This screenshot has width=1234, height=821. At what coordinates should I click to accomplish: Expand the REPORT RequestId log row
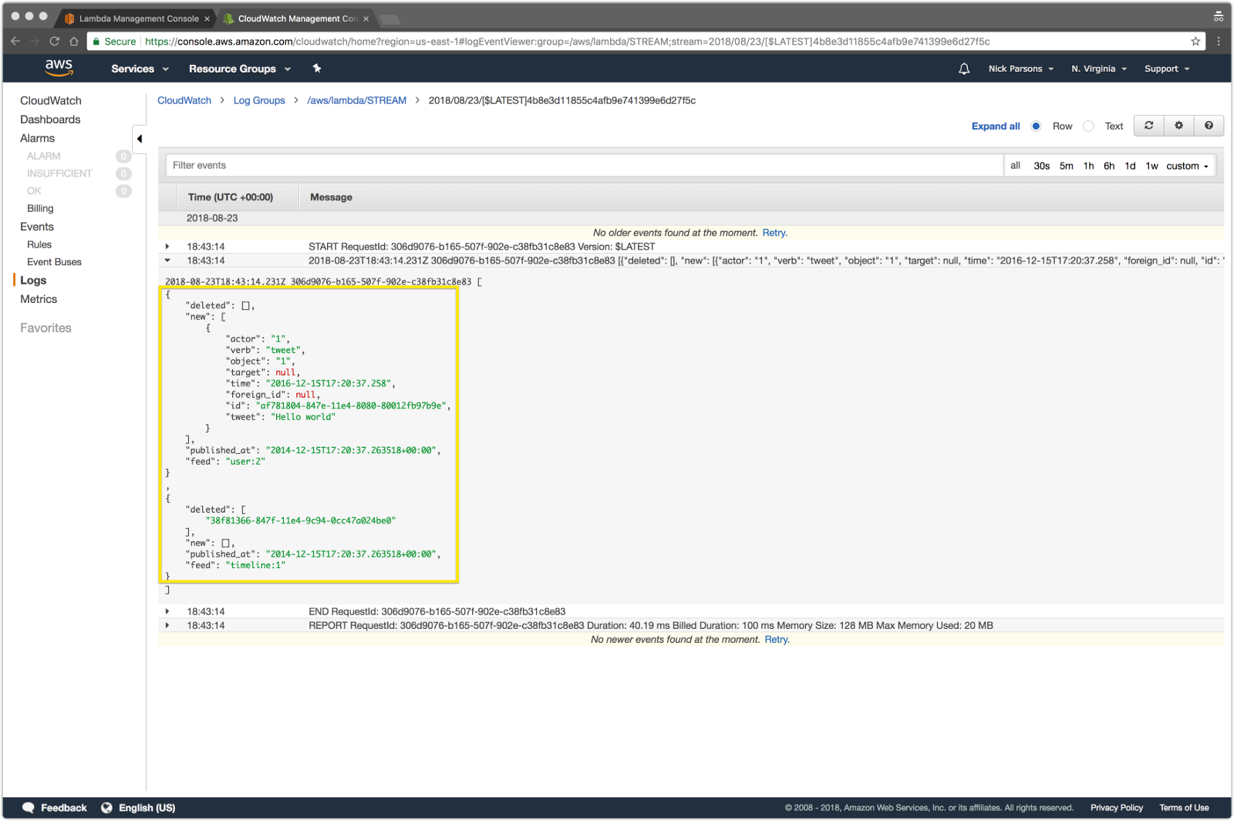[x=167, y=625]
